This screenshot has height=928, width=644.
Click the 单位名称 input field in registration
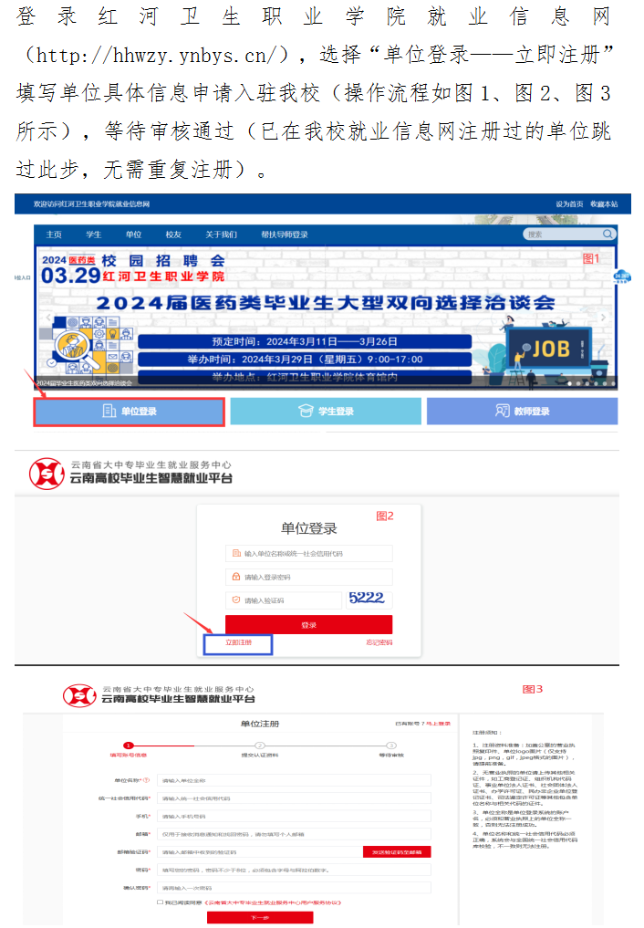(294, 780)
